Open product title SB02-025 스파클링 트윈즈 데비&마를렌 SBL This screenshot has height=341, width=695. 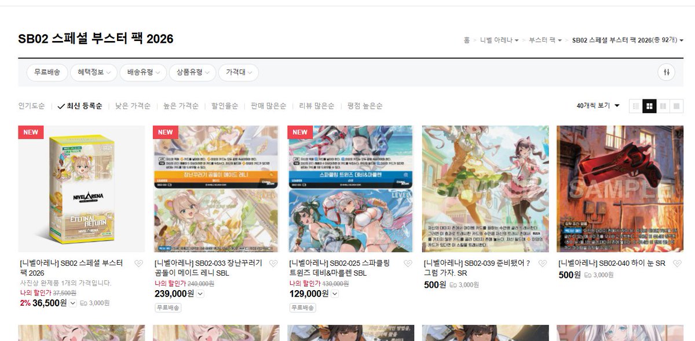click(339, 268)
